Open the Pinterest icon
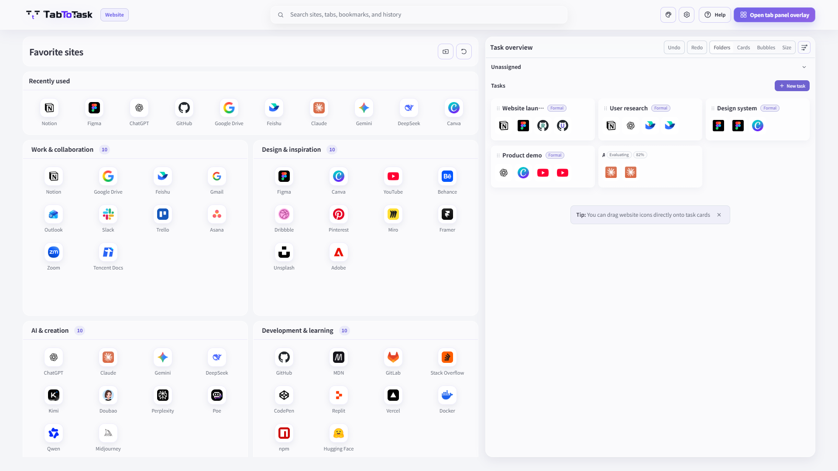 point(339,214)
